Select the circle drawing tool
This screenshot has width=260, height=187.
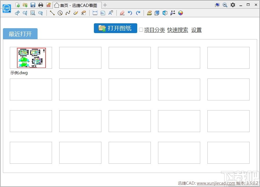[x=60, y=13]
